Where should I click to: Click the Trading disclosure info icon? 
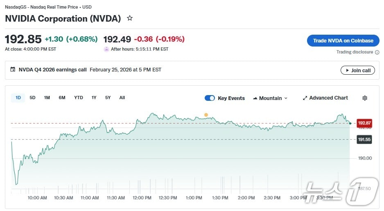377,52
